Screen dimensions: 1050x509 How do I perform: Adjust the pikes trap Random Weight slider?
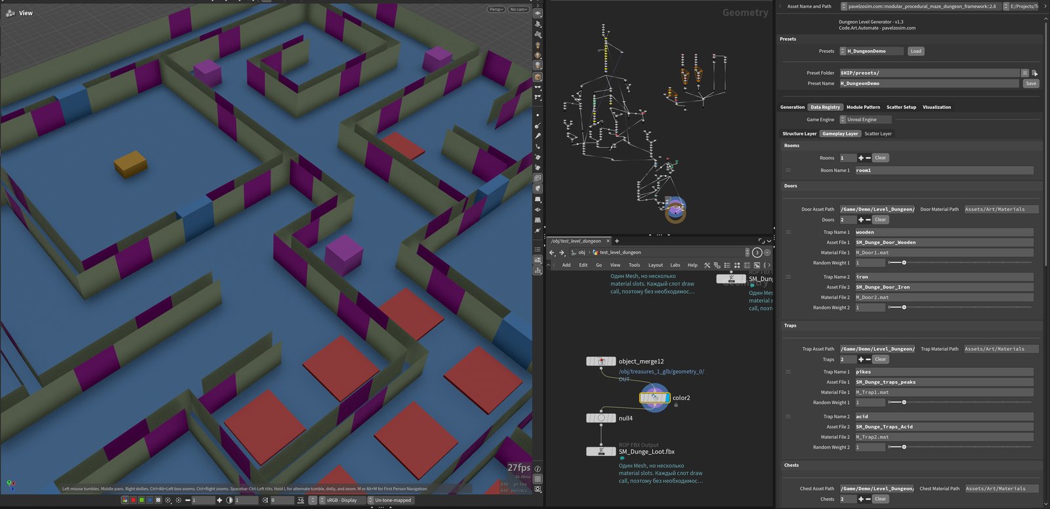(959, 402)
